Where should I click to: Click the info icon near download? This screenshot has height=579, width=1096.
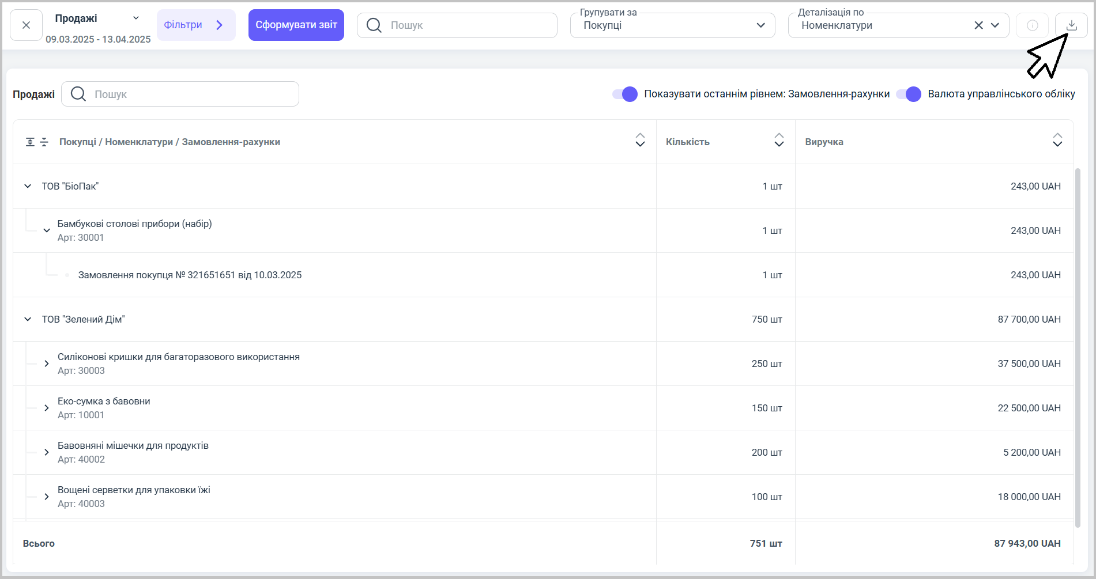[x=1032, y=25]
